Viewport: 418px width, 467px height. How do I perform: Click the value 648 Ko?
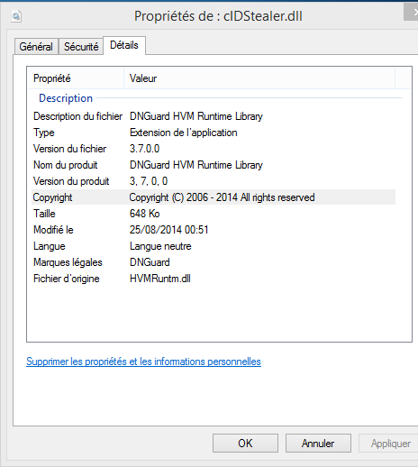point(144,214)
